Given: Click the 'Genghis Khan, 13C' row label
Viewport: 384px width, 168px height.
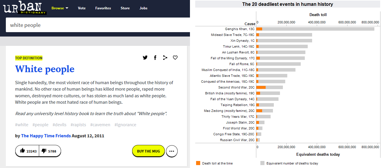Looking at the screenshot, I should coord(240,29).
